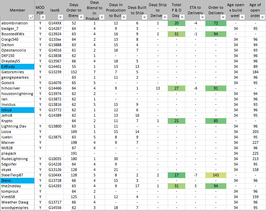Open Days Blend to In Production filter
Image resolution: width=266 pixels, height=211 pixels.
click(102, 17)
